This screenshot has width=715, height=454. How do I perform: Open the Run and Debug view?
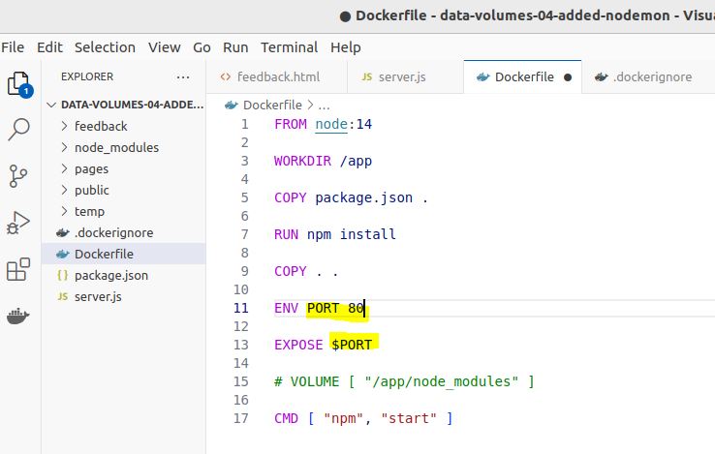tap(18, 223)
